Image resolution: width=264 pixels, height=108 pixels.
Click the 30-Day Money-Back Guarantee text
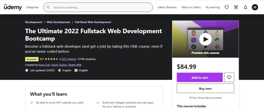pyautogui.click(x=205, y=98)
